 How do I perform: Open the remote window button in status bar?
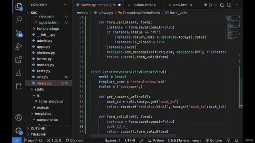[x=17, y=140]
